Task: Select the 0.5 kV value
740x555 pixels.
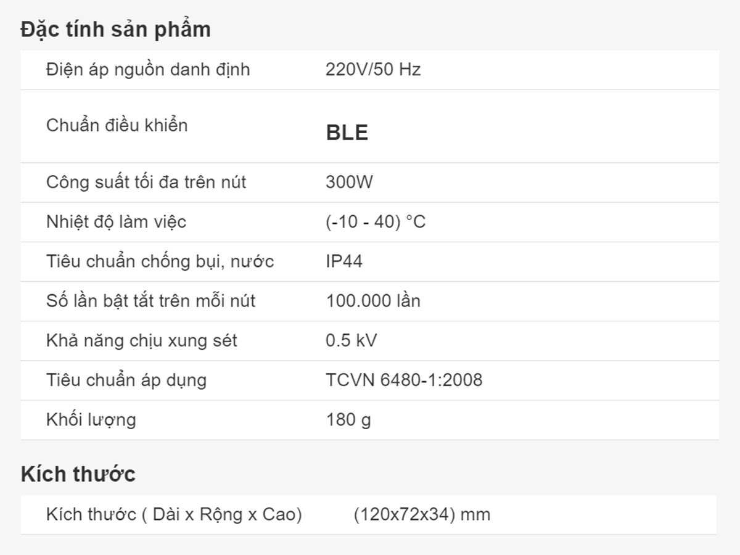Action: (351, 340)
